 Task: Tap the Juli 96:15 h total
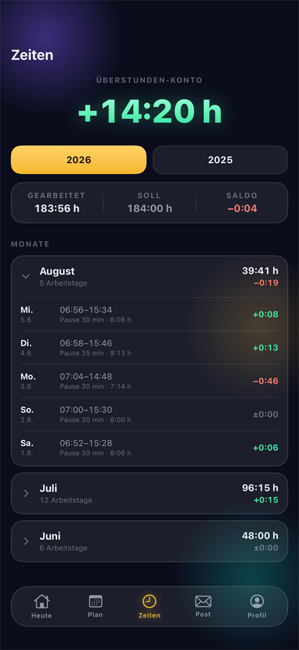[x=260, y=488]
